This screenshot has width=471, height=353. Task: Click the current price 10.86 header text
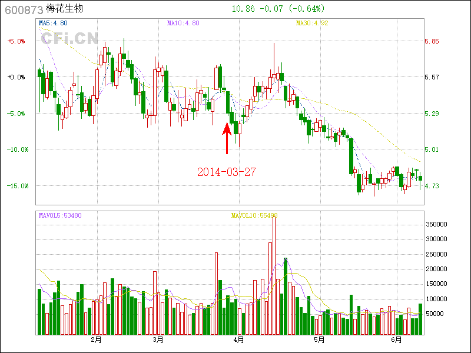(x=244, y=9)
